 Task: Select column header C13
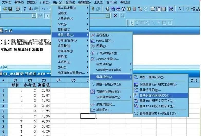(194, 80)
